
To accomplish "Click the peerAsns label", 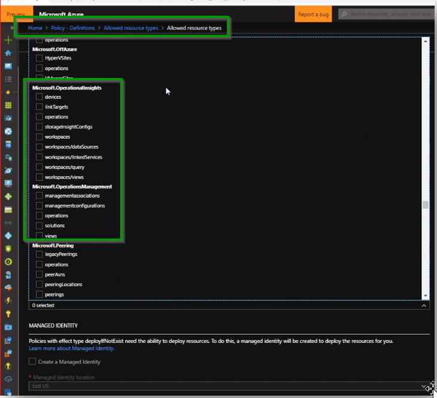I will pyautogui.click(x=55, y=275).
